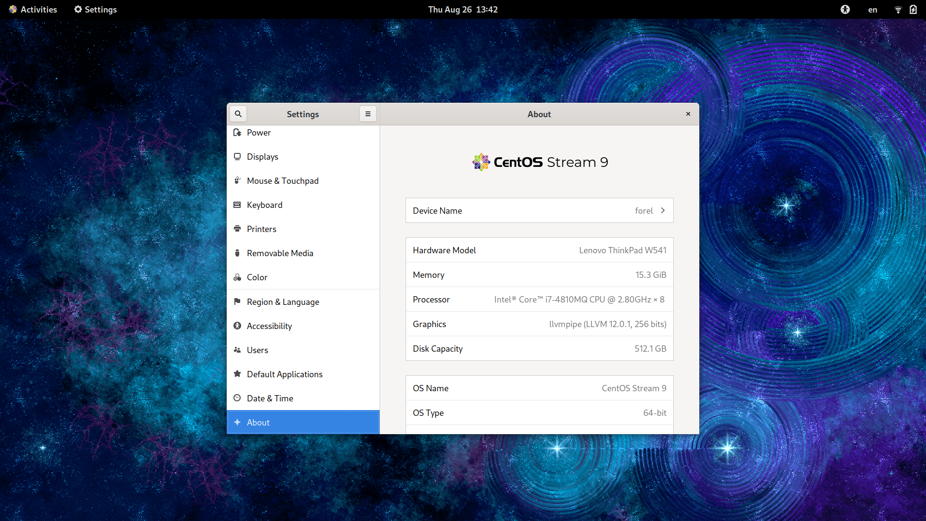Screen dimensions: 926x521
Task: Click the 'Settings' title in sidebar header
Action: (x=302, y=114)
